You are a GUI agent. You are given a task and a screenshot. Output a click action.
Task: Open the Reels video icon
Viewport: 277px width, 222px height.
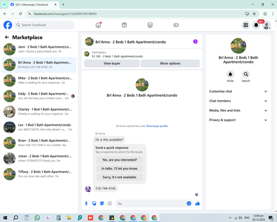pyautogui.click(x=124, y=25)
